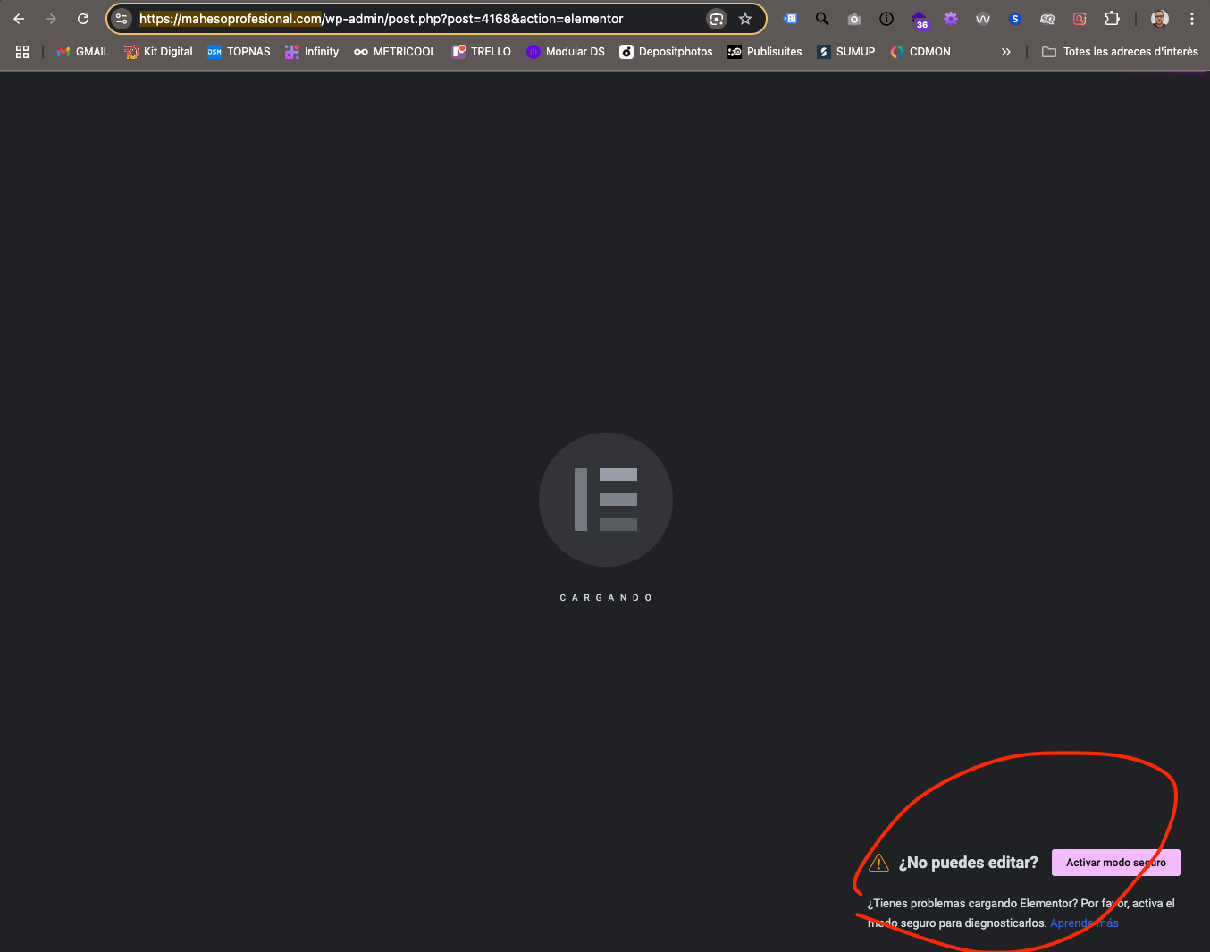This screenshot has width=1210, height=952.
Task: Open the apps grid shortcut in bookmarks bar
Action: 22,52
